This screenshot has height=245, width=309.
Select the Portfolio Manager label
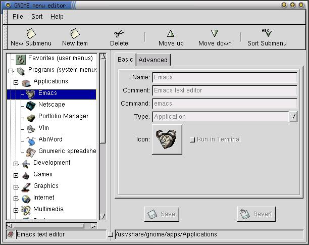(x=63, y=116)
